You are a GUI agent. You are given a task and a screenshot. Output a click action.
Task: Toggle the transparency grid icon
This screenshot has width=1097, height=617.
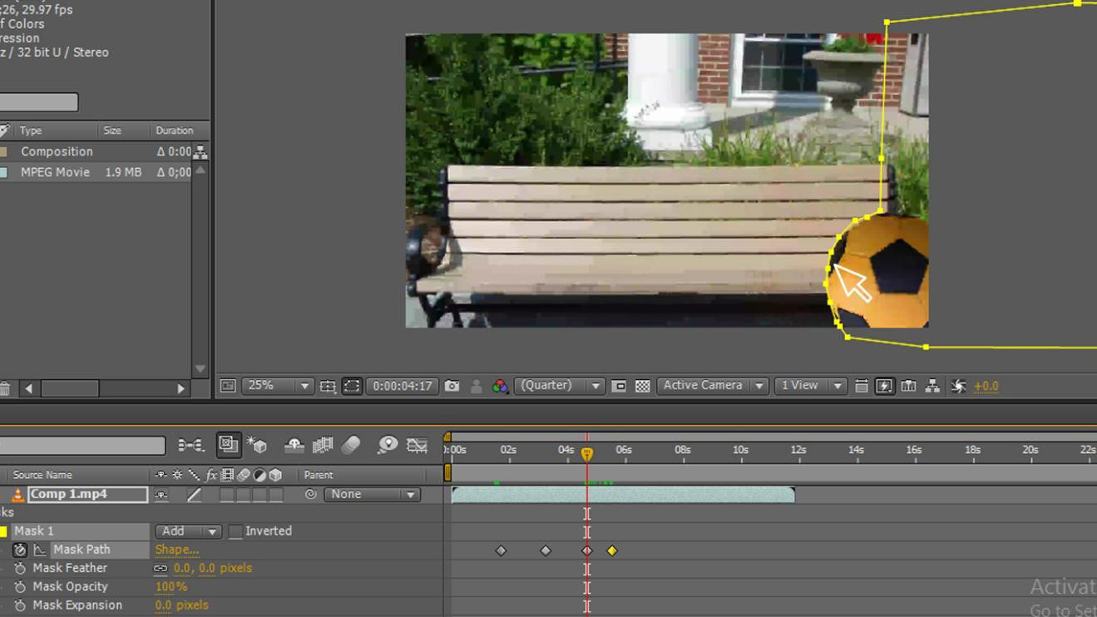point(643,386)
